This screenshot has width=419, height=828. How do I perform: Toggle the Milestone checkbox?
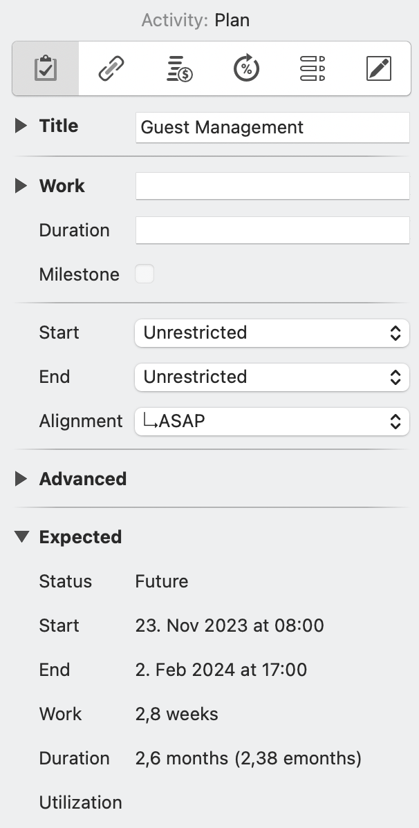point(145,274)
